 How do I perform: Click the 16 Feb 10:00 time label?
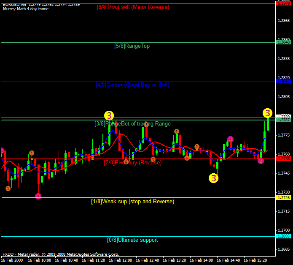coord(40,260)
